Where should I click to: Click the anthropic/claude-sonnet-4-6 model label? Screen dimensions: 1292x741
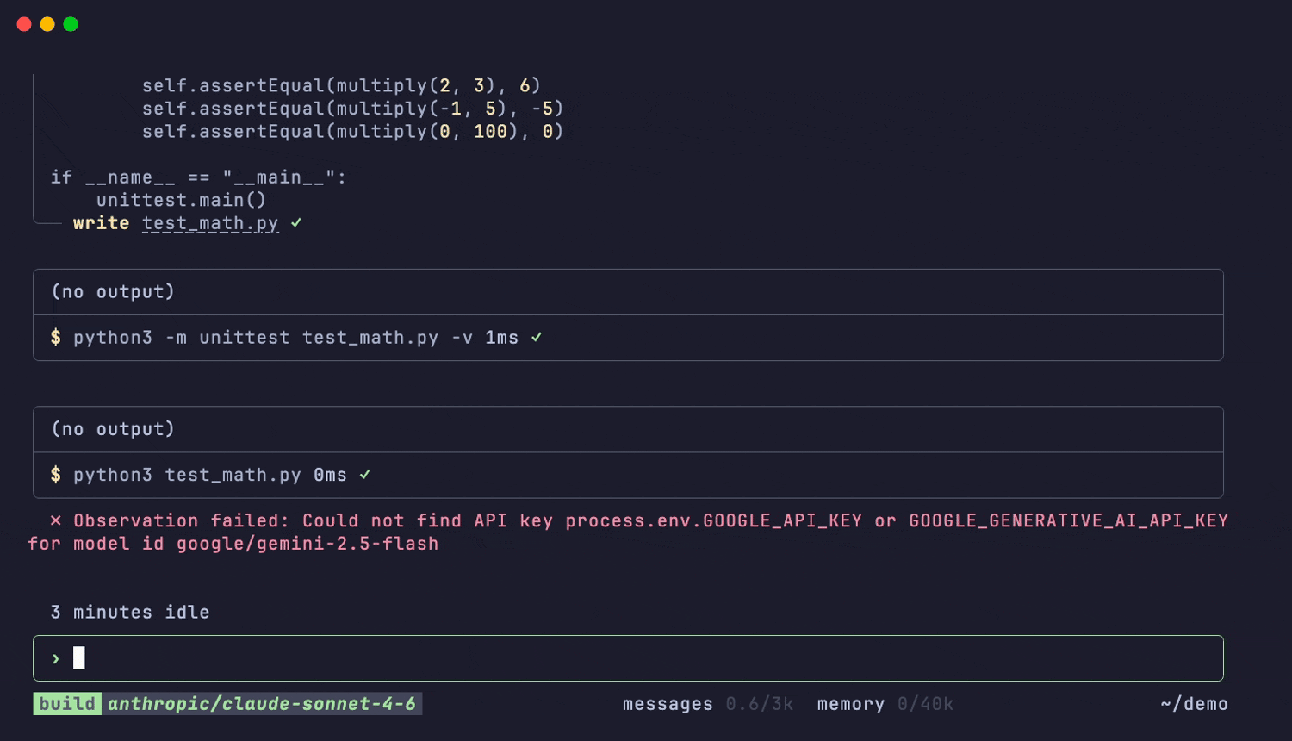point(262,704)
